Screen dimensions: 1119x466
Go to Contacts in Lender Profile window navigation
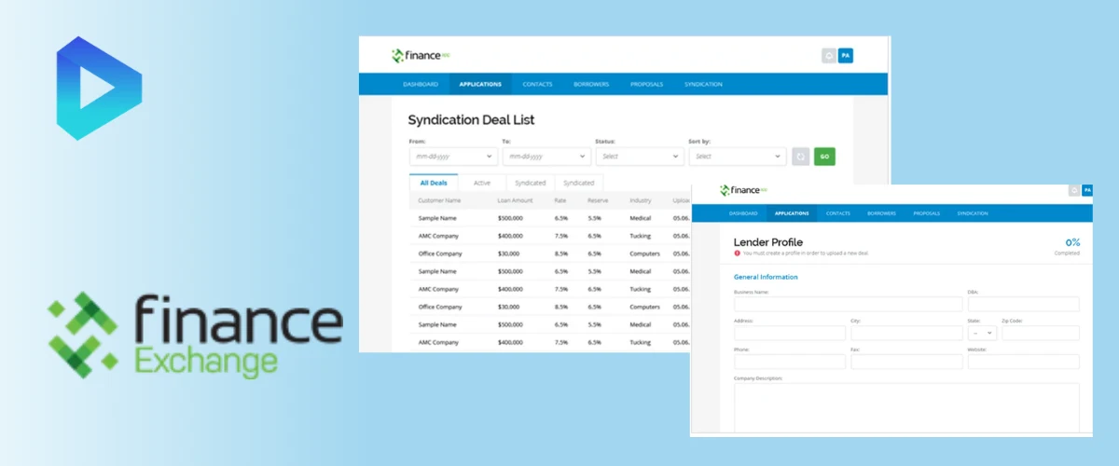point(838,213)
